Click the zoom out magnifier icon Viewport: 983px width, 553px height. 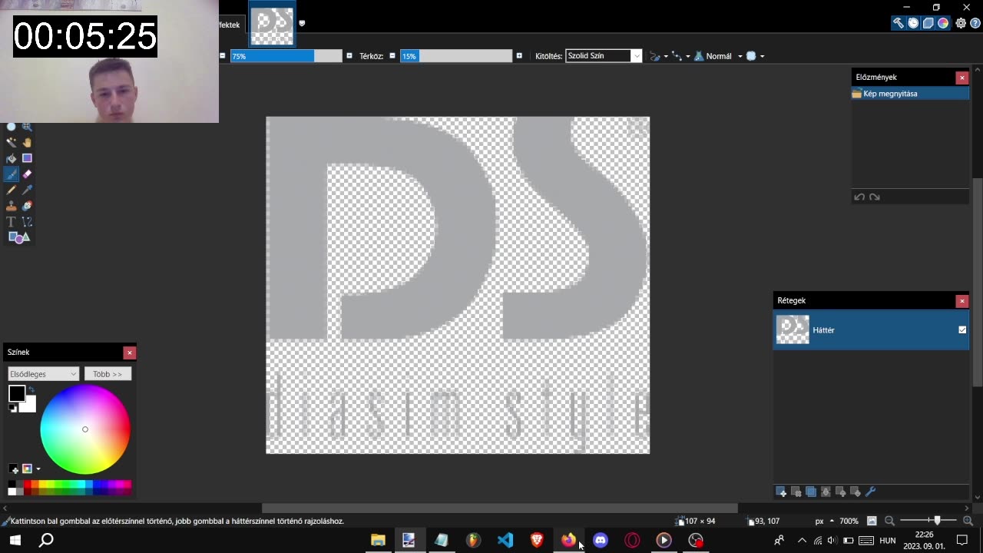point(889,521)
